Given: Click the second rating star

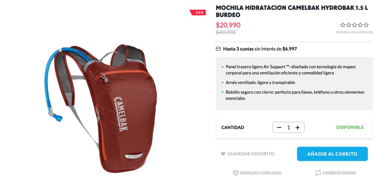Looking at the screenshot, I should (x=349, y=25).
